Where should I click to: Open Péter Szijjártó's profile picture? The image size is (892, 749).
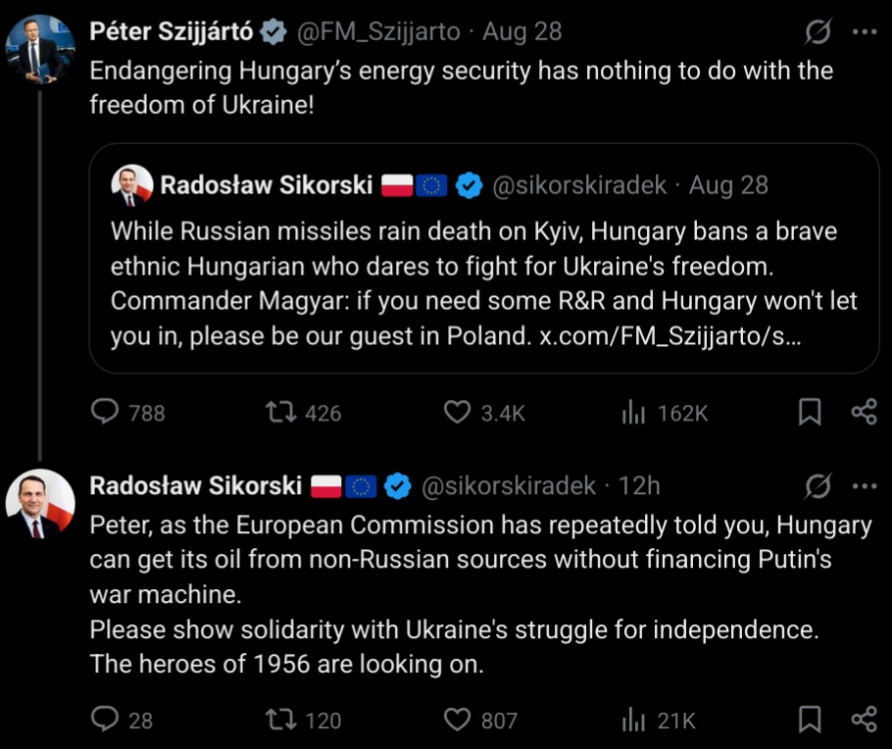pyautogui.click(x=40, y=50)
